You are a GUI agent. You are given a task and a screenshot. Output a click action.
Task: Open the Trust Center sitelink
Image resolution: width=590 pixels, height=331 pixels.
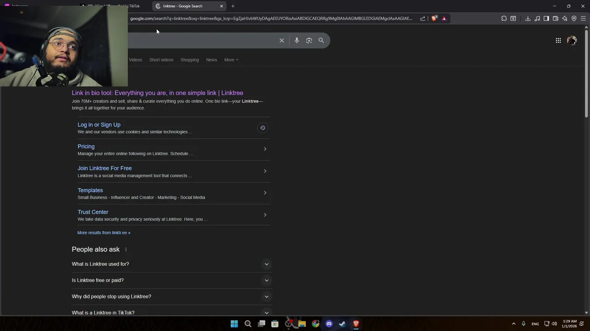(93, 212)
